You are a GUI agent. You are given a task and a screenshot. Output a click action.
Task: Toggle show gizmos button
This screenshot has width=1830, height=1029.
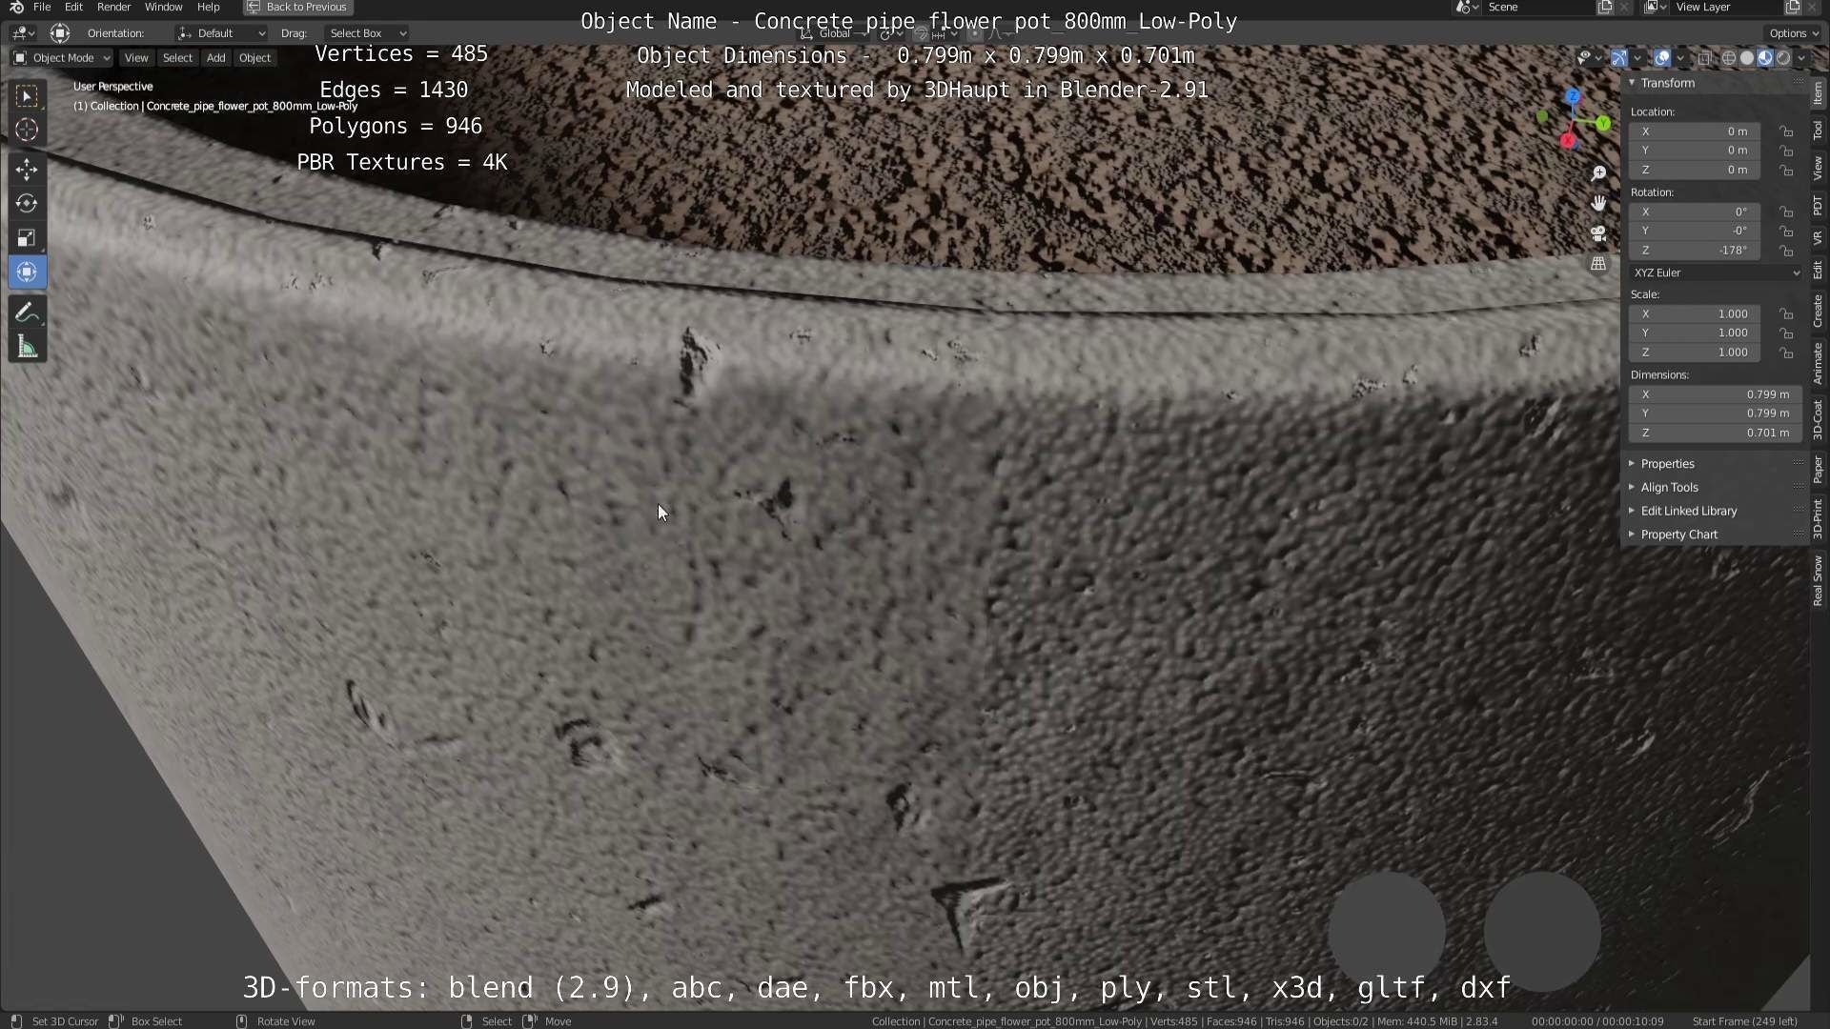pyautogui.click(x=1619, y=58)
